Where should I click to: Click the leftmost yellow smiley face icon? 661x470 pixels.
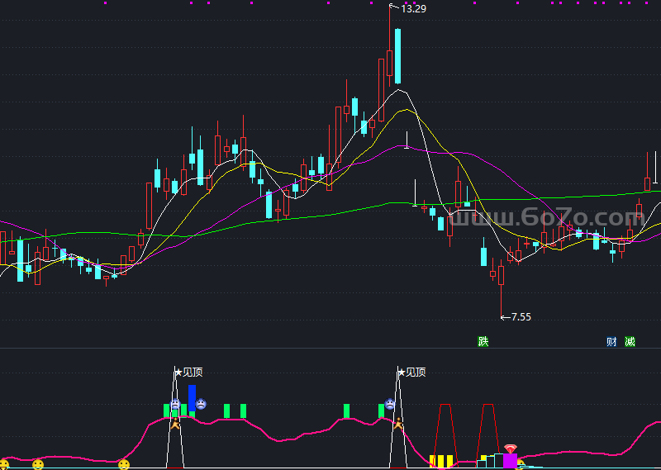[3, 464]
